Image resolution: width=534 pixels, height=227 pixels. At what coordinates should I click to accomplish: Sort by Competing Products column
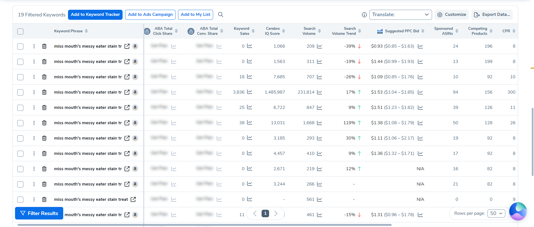point(491,31)
